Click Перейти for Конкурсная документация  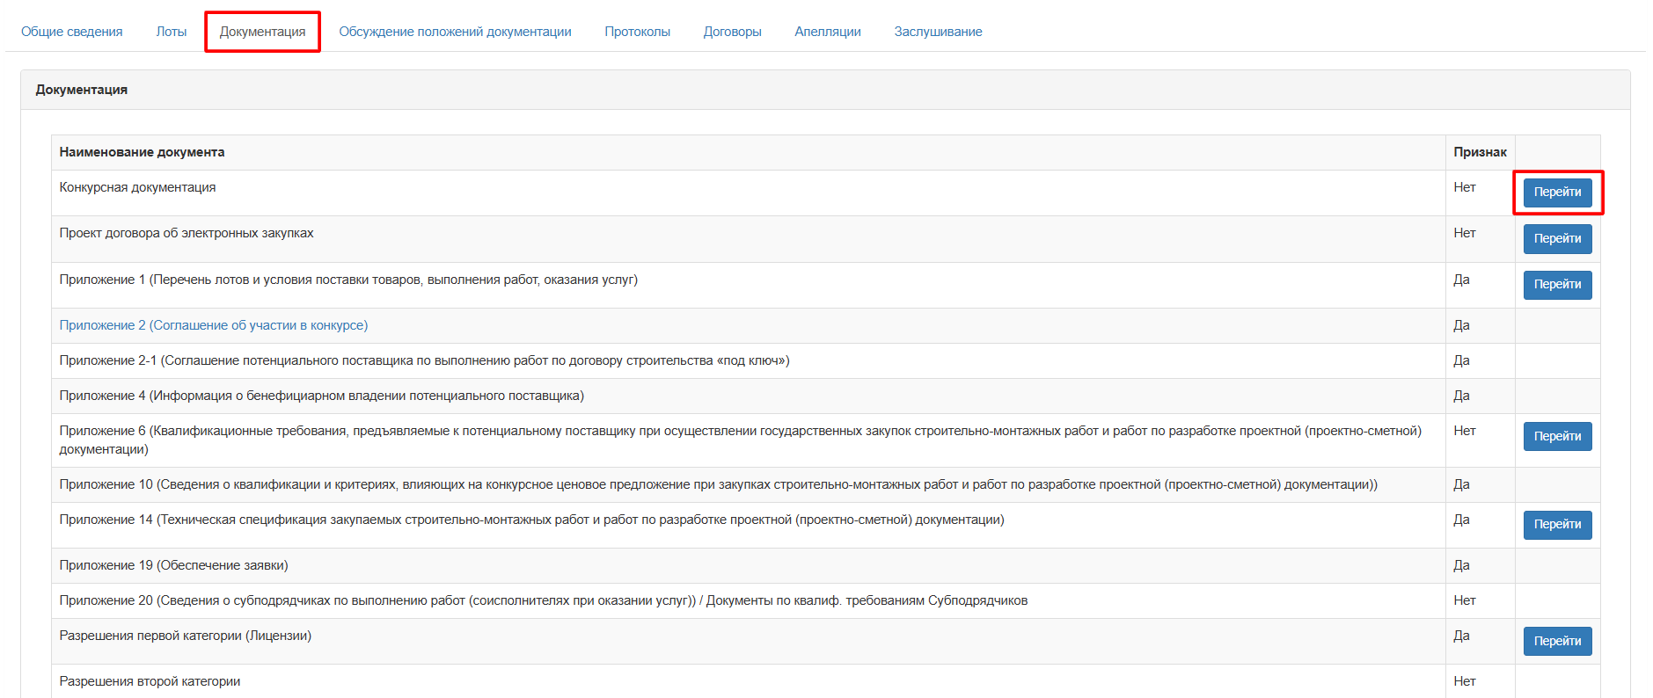click(x=1557, y=193)
